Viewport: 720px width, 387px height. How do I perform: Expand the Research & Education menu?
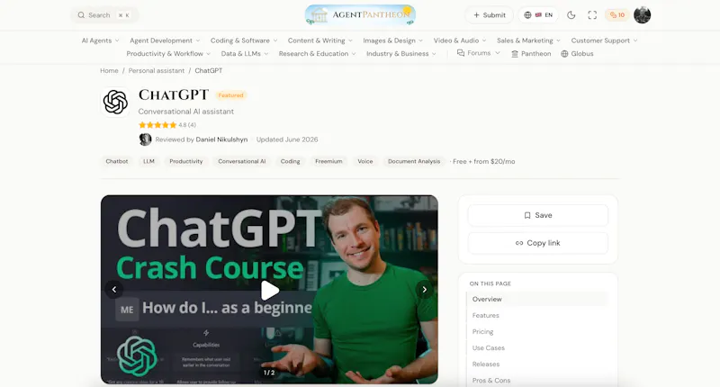tap(317, 54)
